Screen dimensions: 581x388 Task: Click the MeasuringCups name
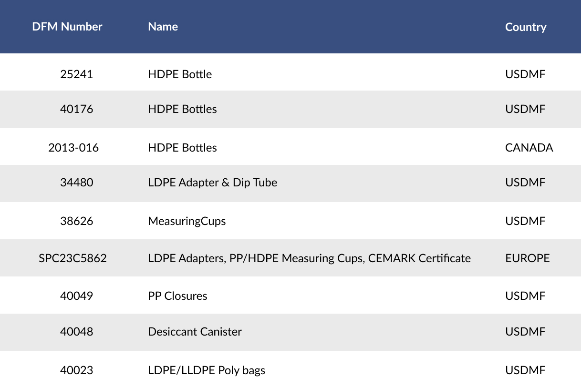pyautogui.click(x=187, y=221)
